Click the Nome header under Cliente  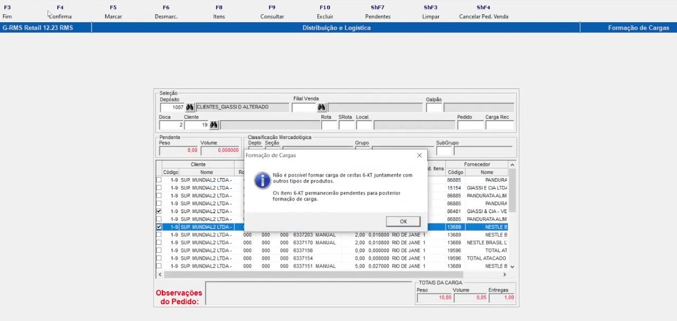[207, 172]
